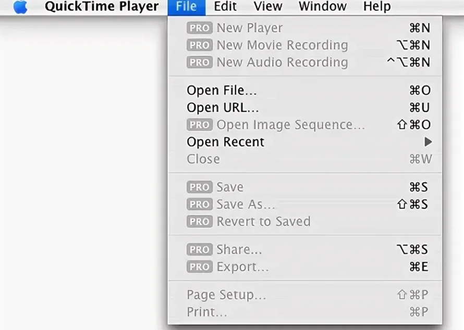Expand the Open Recent submenu
Screen dimensions: 464x330
coord(305,142)
